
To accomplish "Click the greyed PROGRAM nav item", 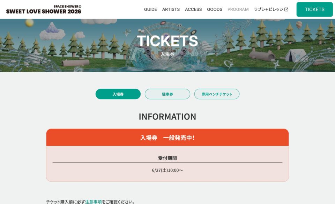I will pos(238,9).
